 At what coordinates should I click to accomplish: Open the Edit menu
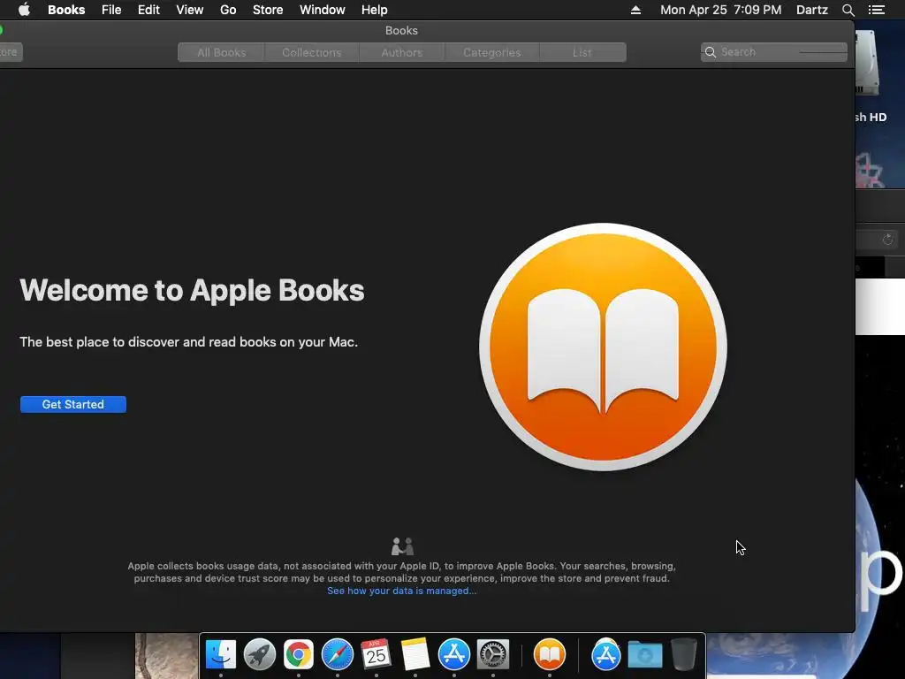(148, 10)
